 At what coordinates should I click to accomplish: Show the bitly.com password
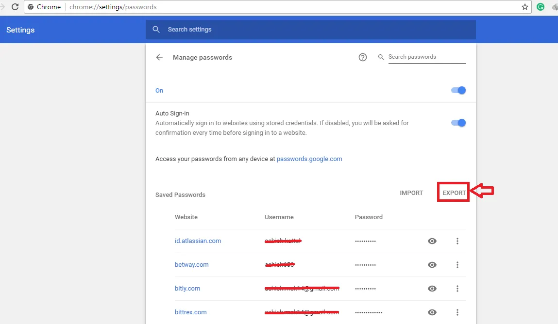click(432, 289)
